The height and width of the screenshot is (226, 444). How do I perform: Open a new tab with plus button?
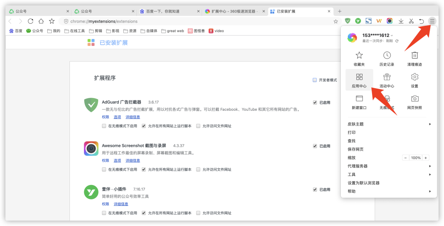(340, 11)
